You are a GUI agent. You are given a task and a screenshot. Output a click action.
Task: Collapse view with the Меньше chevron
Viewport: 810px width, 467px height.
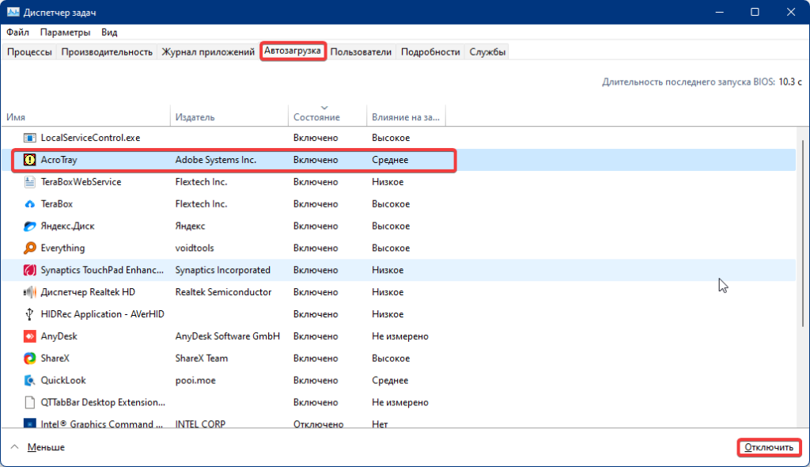pyautogui.click(x=14, y=447)
